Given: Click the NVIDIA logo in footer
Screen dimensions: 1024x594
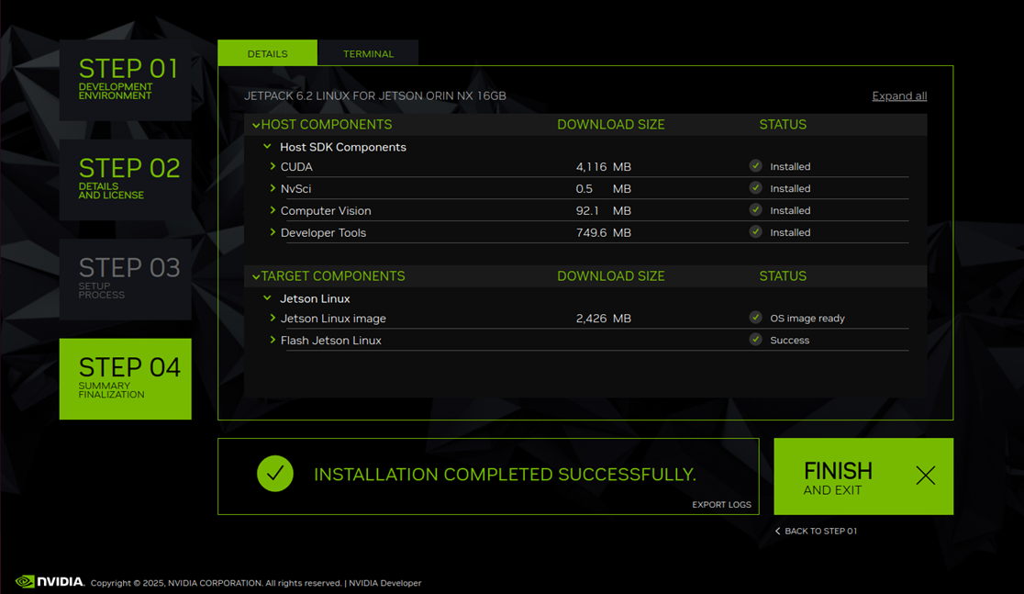Looking at the screenshot, I should click(50, 581).
